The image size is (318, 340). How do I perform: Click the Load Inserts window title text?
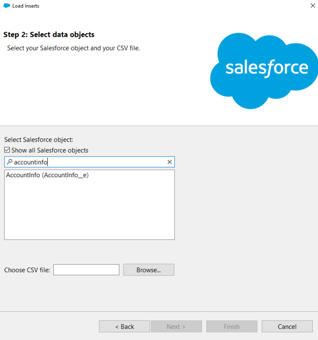(26, 6)
